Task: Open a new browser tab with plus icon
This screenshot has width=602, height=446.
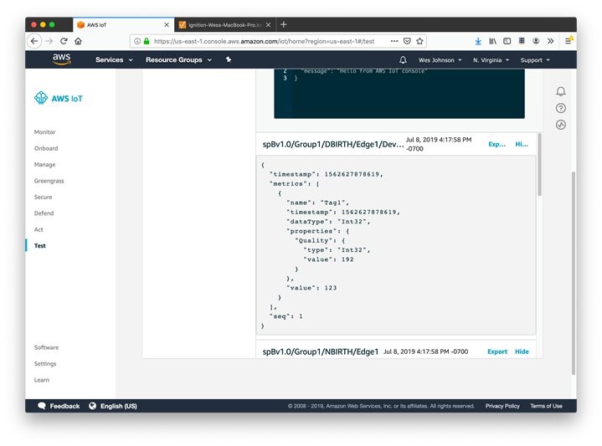Action: (x=283, y=24)
